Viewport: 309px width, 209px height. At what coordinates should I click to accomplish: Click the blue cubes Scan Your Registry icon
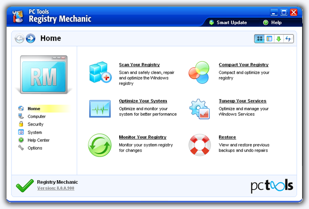click(x=101, y=72)
